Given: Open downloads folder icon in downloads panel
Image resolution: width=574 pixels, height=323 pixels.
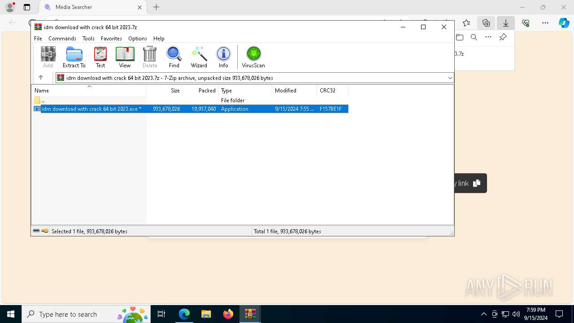Looking at the screenshot, I should pos(460,37).
